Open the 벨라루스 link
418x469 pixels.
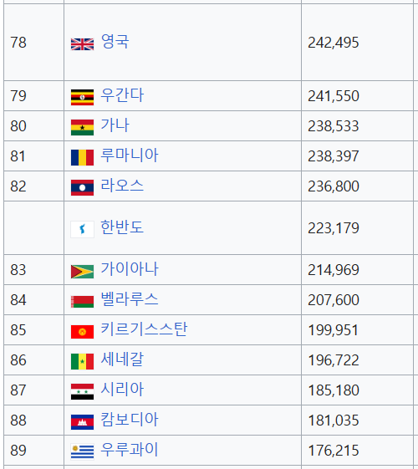130,299
